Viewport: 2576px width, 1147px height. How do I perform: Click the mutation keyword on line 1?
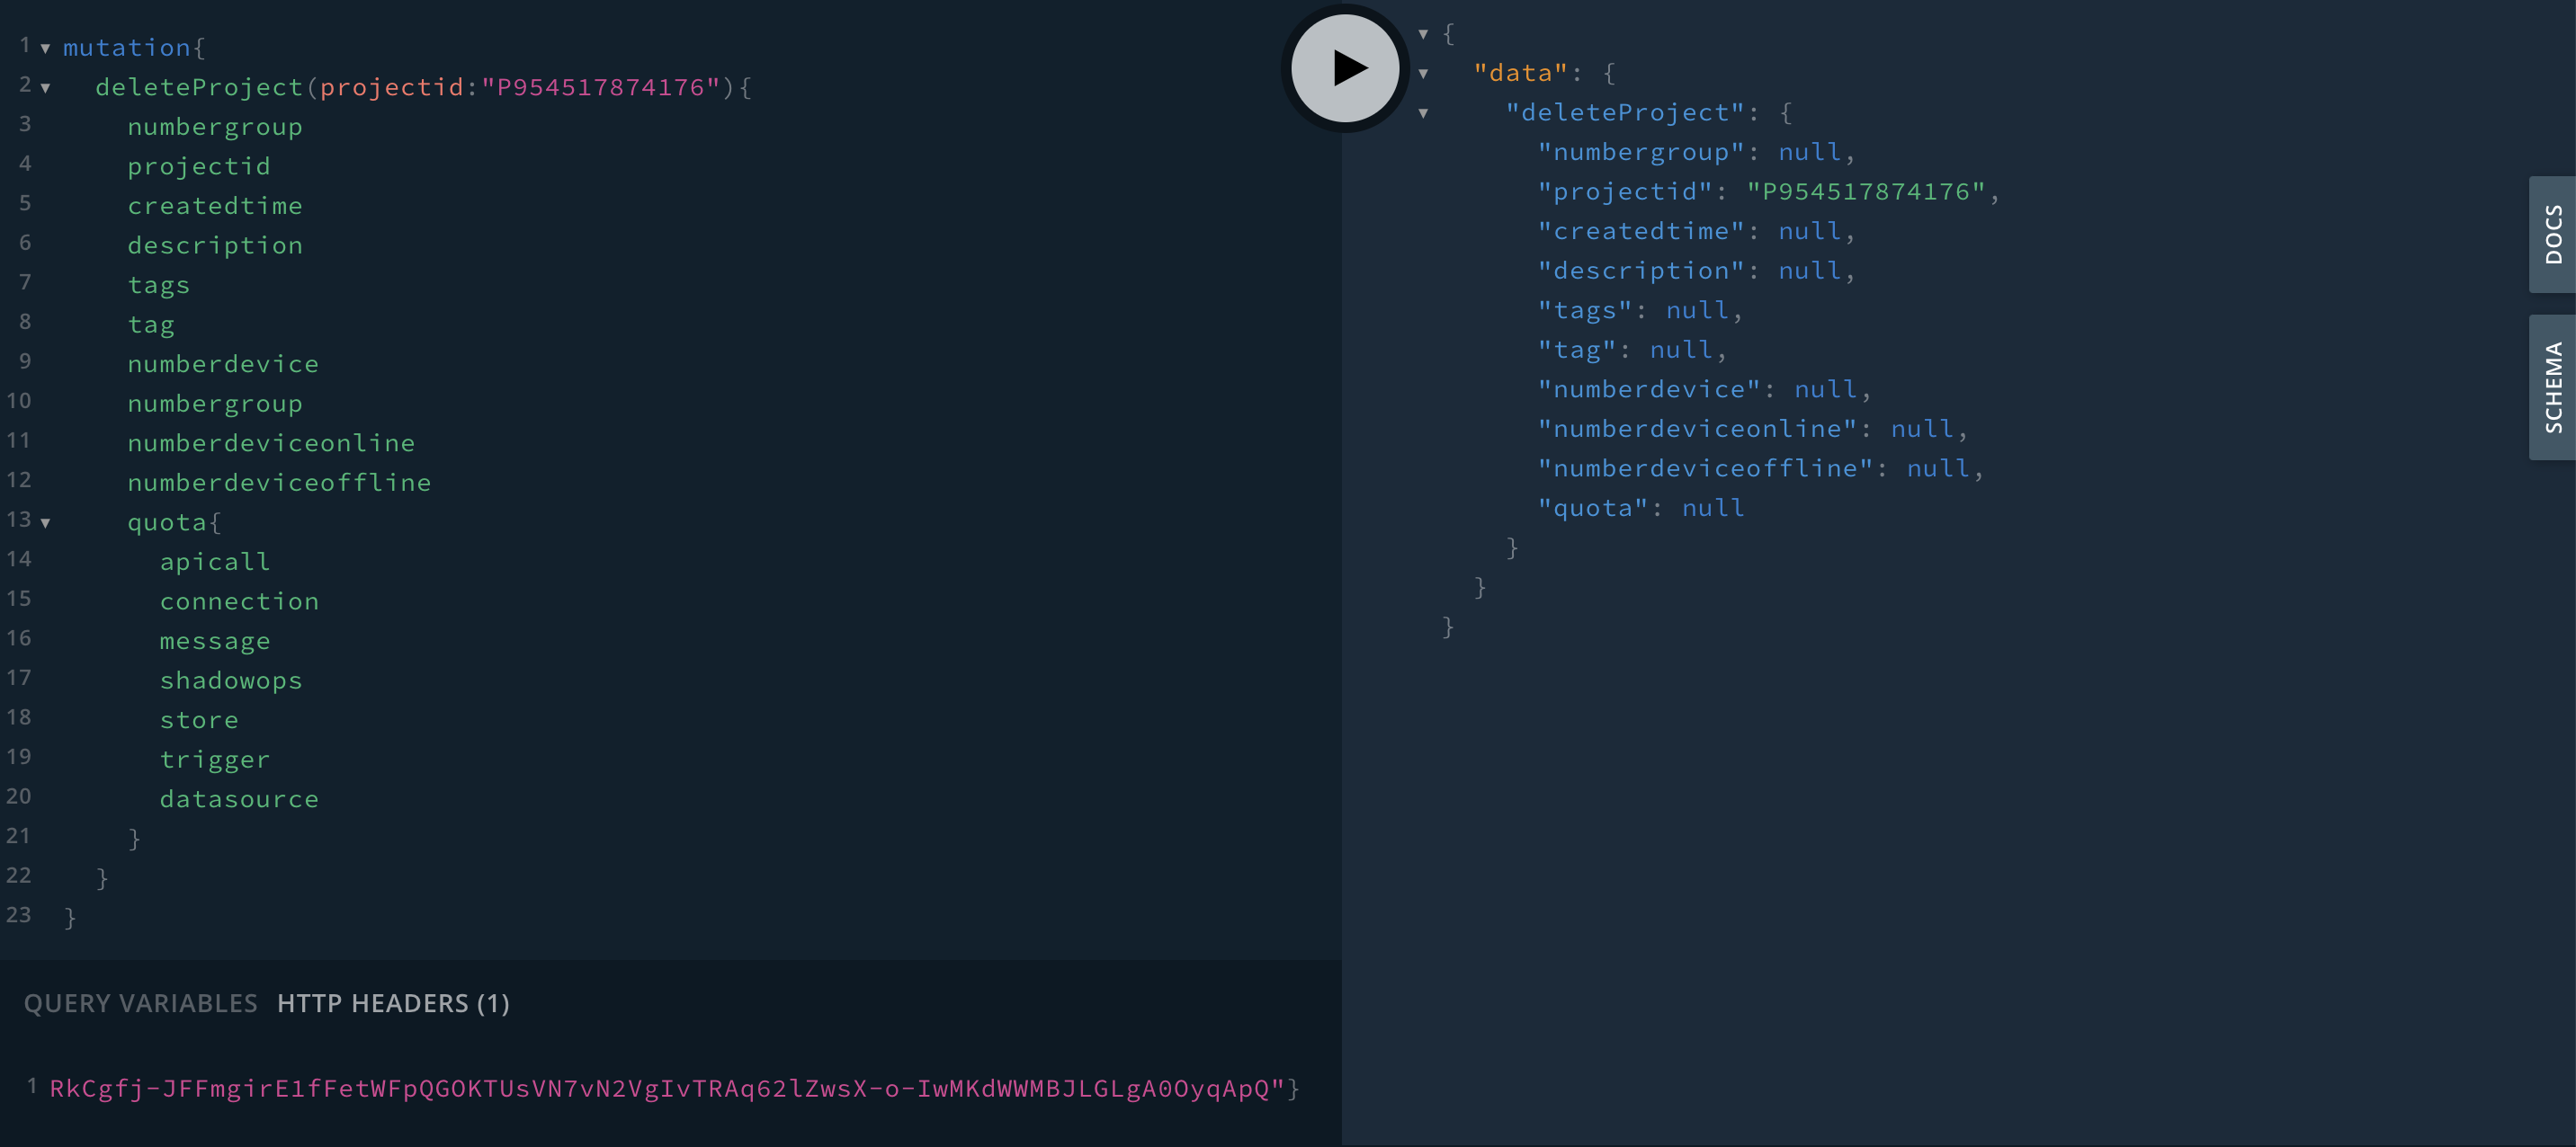tap(126, 48)
